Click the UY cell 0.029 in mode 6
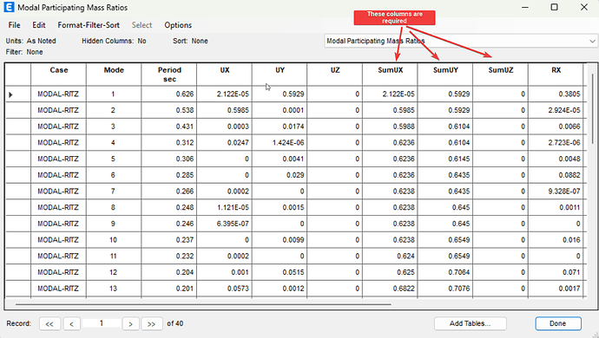The image size is (599, 338). 280,175
